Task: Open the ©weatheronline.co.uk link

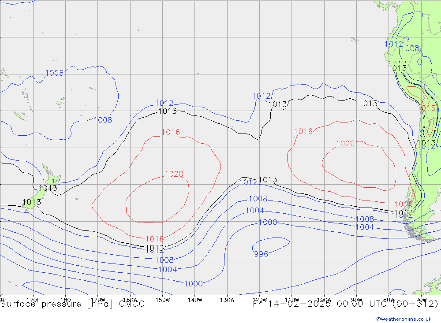Action: click(x=404, y=319)
